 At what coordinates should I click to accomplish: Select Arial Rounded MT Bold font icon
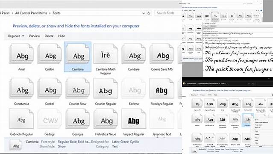[235, 103]
